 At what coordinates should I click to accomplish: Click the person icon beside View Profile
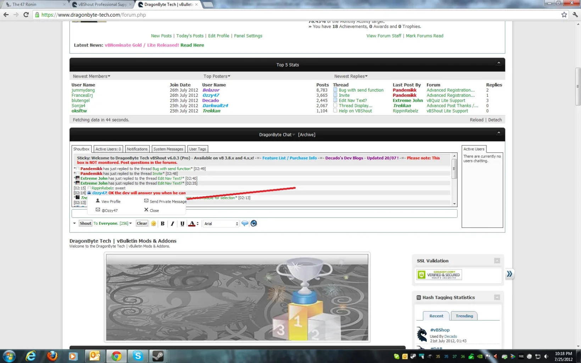point(98,201)
